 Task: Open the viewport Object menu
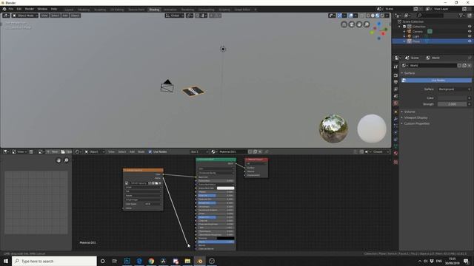[x=76, y=16]
